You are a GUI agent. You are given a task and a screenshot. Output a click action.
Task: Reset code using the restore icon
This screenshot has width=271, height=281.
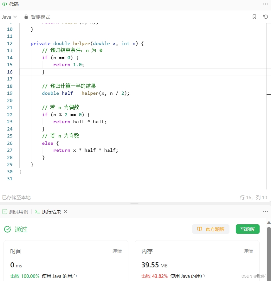pos(265,16)
